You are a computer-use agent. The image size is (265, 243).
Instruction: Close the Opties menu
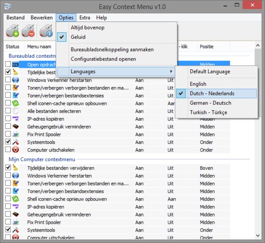(x=66, y=17)
